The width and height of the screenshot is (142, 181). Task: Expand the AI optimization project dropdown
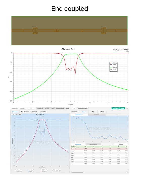pos(23,108)
